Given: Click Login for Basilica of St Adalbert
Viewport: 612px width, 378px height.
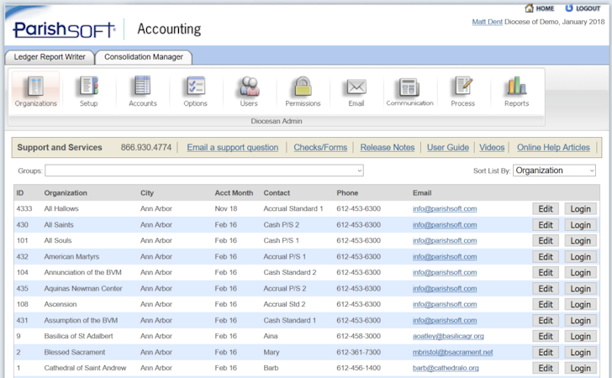Looking at the screenshot, I should 580,336.
